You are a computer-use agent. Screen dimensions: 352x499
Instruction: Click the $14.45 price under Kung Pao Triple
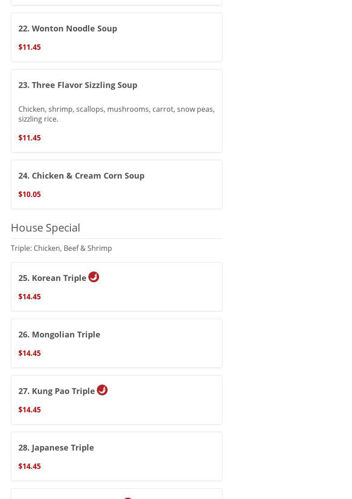(30, 410)
